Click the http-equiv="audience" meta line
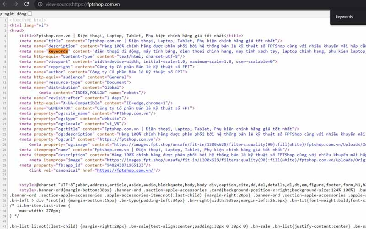This screenshot has width=366, height=229. point(75,77)
